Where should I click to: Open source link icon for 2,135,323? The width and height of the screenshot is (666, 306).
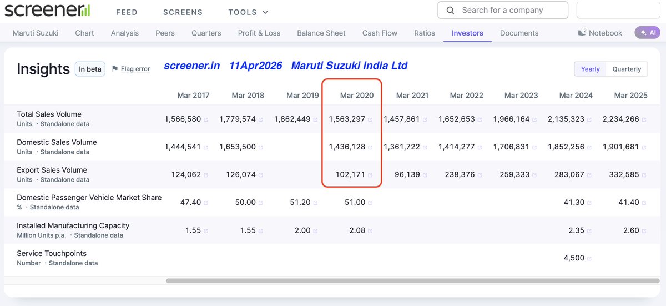click(x=589, y=119)
